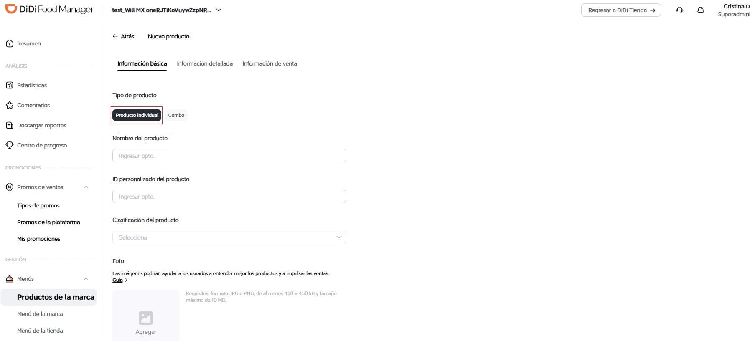Click the Estadísticas chart icon
Screen dimensions: 750x341
click(x=10, y=85)
